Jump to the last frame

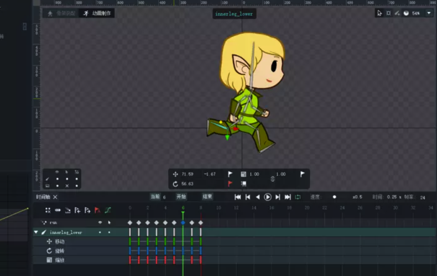(288, 197)
